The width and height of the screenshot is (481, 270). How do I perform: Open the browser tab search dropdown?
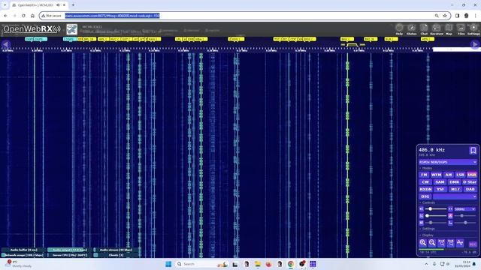point(5,5)
